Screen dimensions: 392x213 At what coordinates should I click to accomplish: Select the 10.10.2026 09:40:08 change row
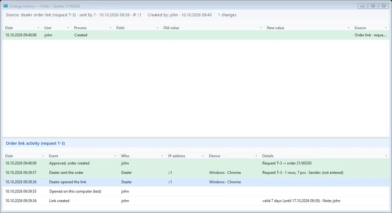tap(196, 35)
